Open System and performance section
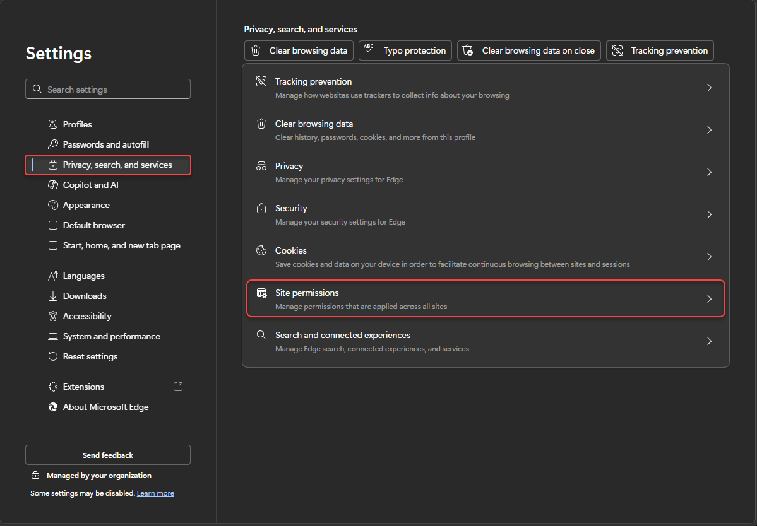The height and width of the screenshot is (526, 757). [x=108, y=337]
